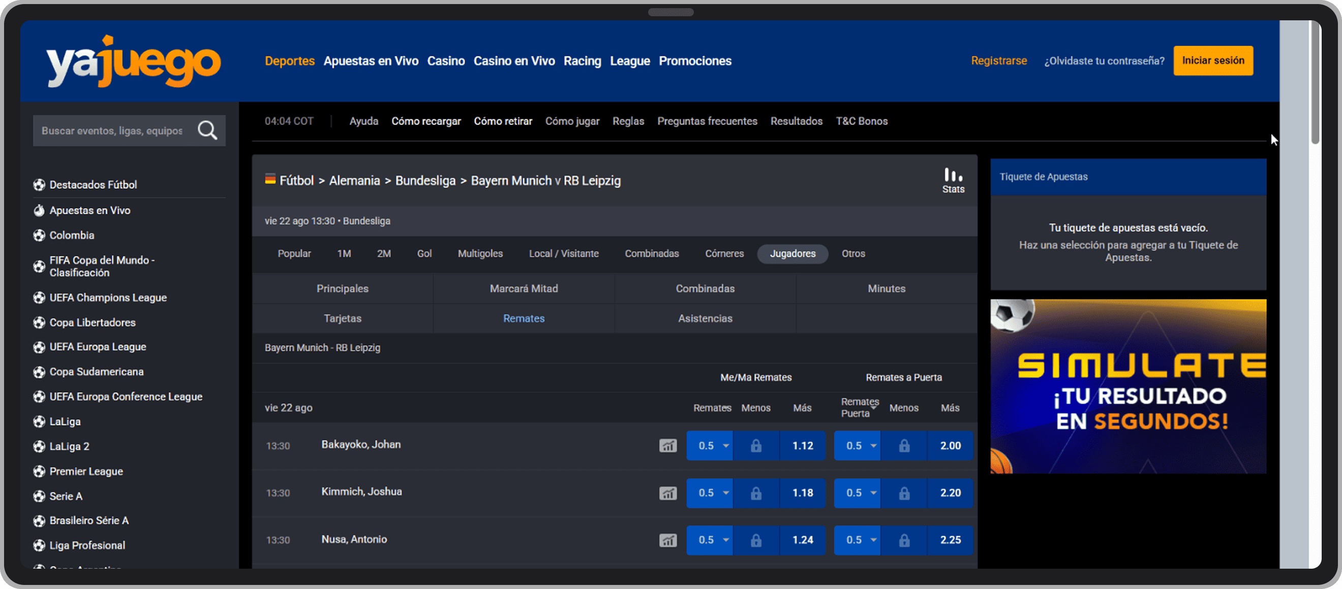Viewport: 1342px width, 589px height.
Task: Click the page vertical scrollbar
Action: (1315, 83)
